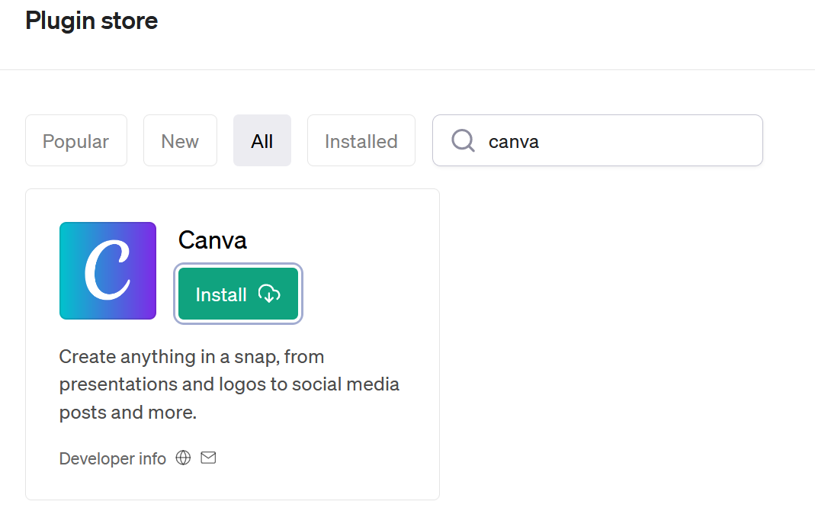
Task: Install the Canva plugin
Action: [238, 294]
